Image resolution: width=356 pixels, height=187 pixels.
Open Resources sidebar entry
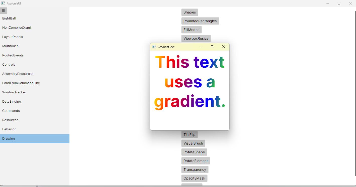point(35,120)
